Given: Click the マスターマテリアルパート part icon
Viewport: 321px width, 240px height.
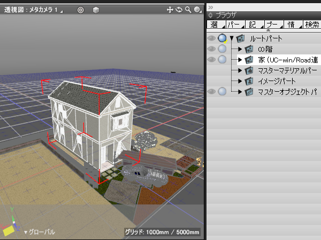Looking at the screenshot, I should click(249, 70).
